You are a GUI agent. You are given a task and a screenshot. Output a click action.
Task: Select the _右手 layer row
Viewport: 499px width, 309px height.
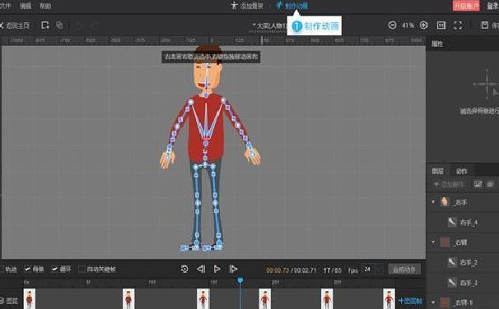click(463, 201)
